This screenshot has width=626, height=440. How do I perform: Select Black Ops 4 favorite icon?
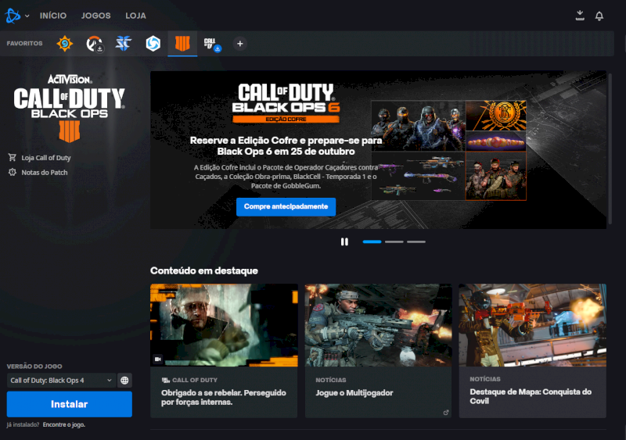coord(182,44)
